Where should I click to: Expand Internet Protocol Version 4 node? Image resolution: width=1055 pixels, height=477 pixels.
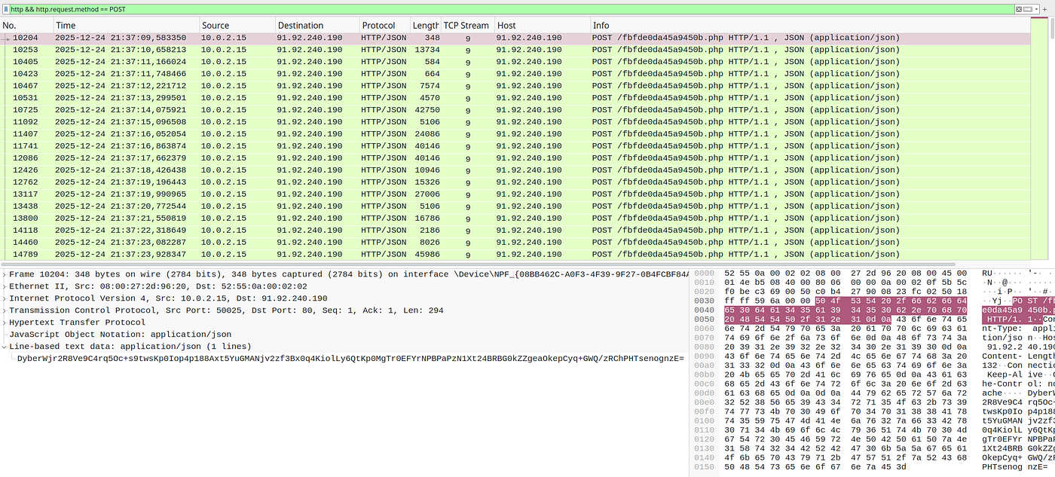pos(4,298)
